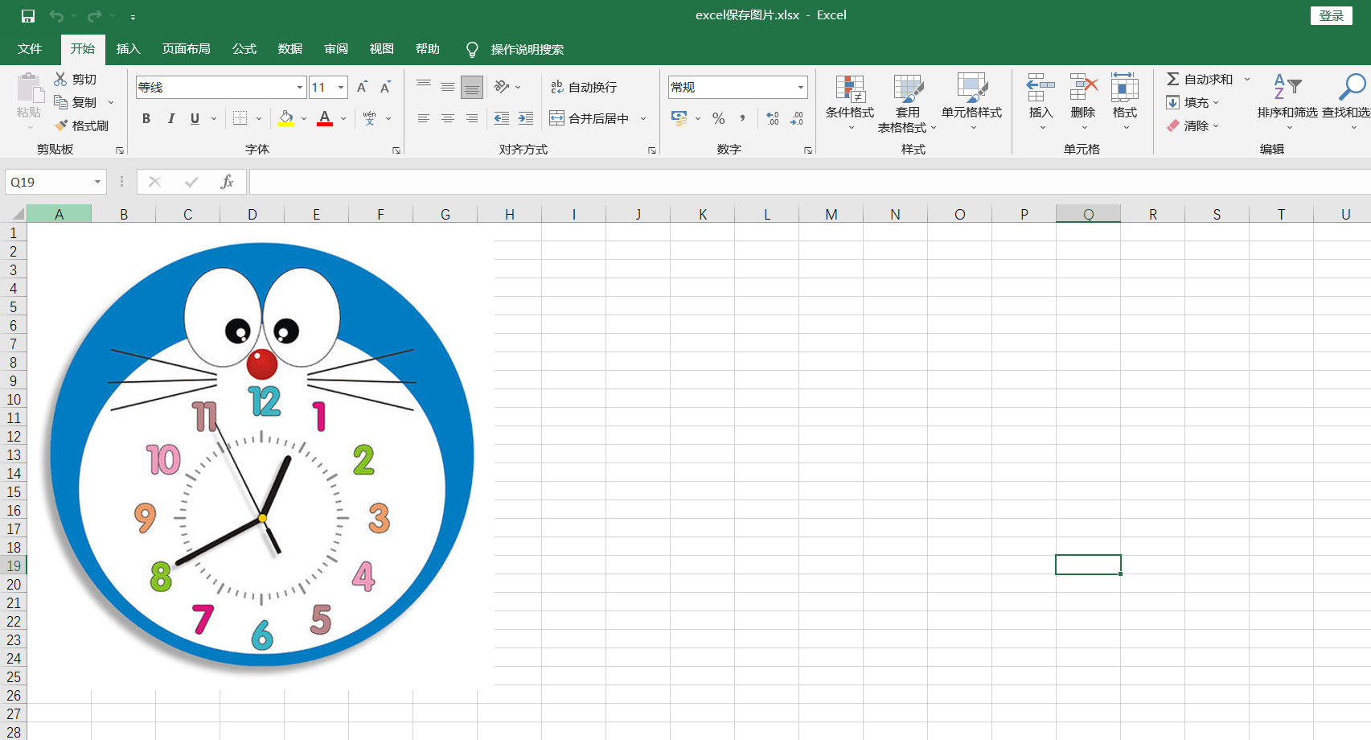Switch to the Insert (插入) tab
1371x740 pixels.
129,49
